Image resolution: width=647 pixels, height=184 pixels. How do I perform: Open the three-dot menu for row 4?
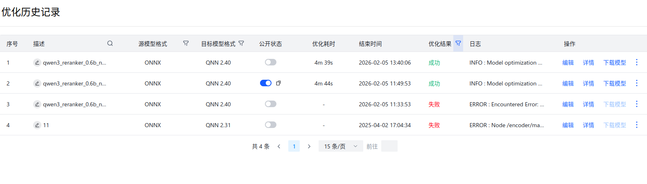(636, 125)
